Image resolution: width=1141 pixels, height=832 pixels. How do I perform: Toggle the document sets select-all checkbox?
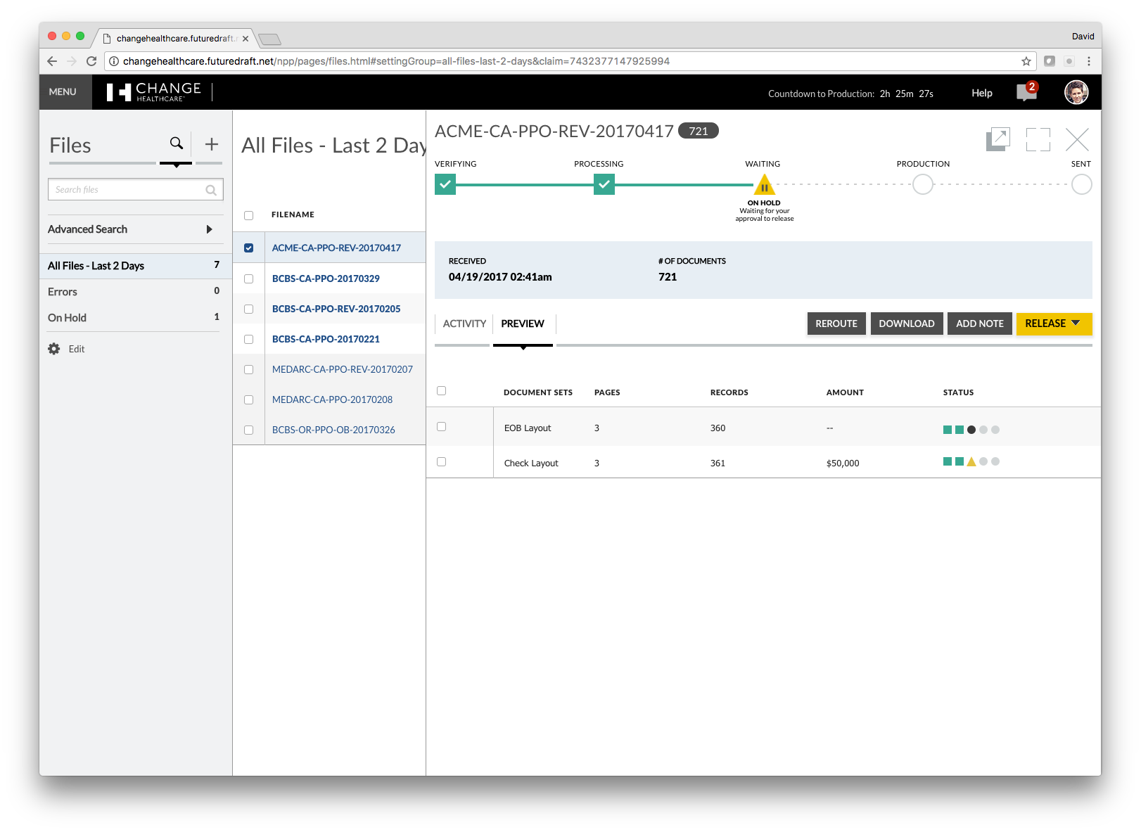[441, 390]
